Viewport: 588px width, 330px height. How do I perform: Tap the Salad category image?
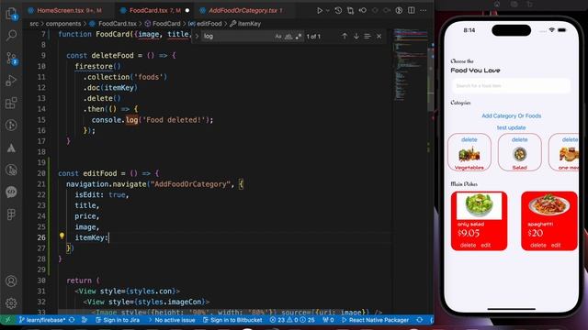(519, 154)
